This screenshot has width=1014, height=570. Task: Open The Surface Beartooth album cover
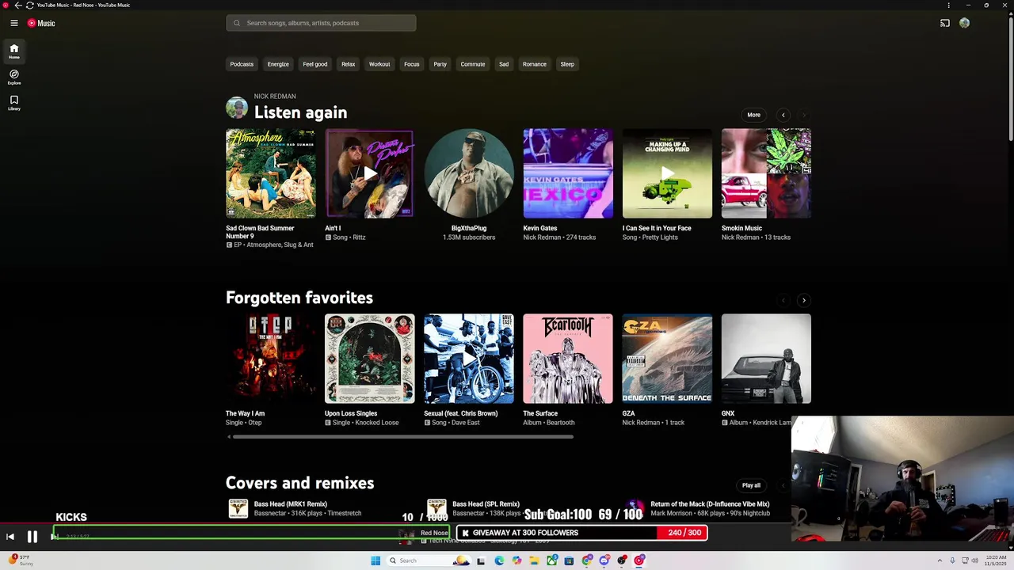pyautogui.click(x=567, y=359)
